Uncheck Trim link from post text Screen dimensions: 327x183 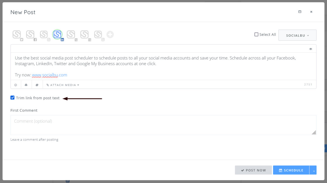click(13, 98)
